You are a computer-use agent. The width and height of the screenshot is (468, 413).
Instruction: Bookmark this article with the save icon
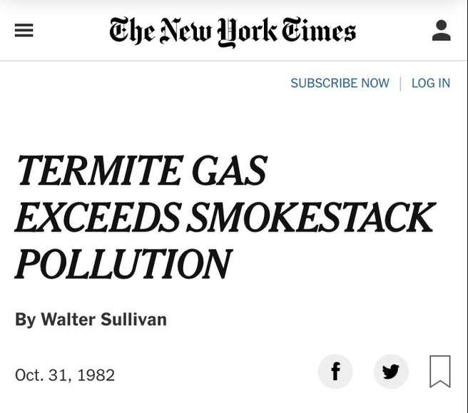click(x=440, y=372)
